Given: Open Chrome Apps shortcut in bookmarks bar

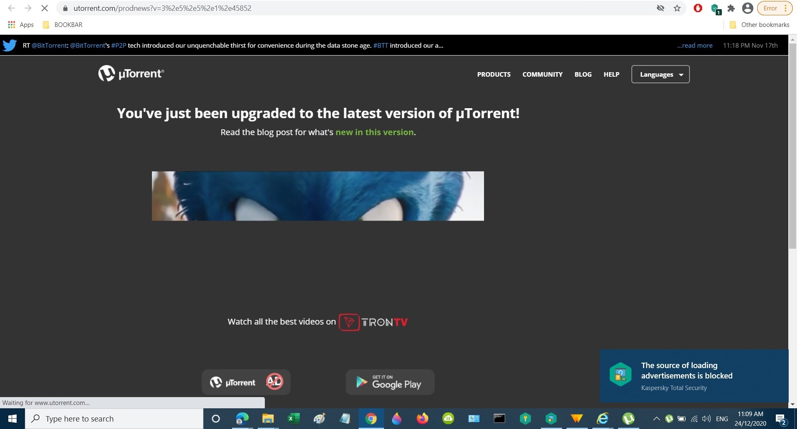Looking at the screenshot, I should coord(21,24).
